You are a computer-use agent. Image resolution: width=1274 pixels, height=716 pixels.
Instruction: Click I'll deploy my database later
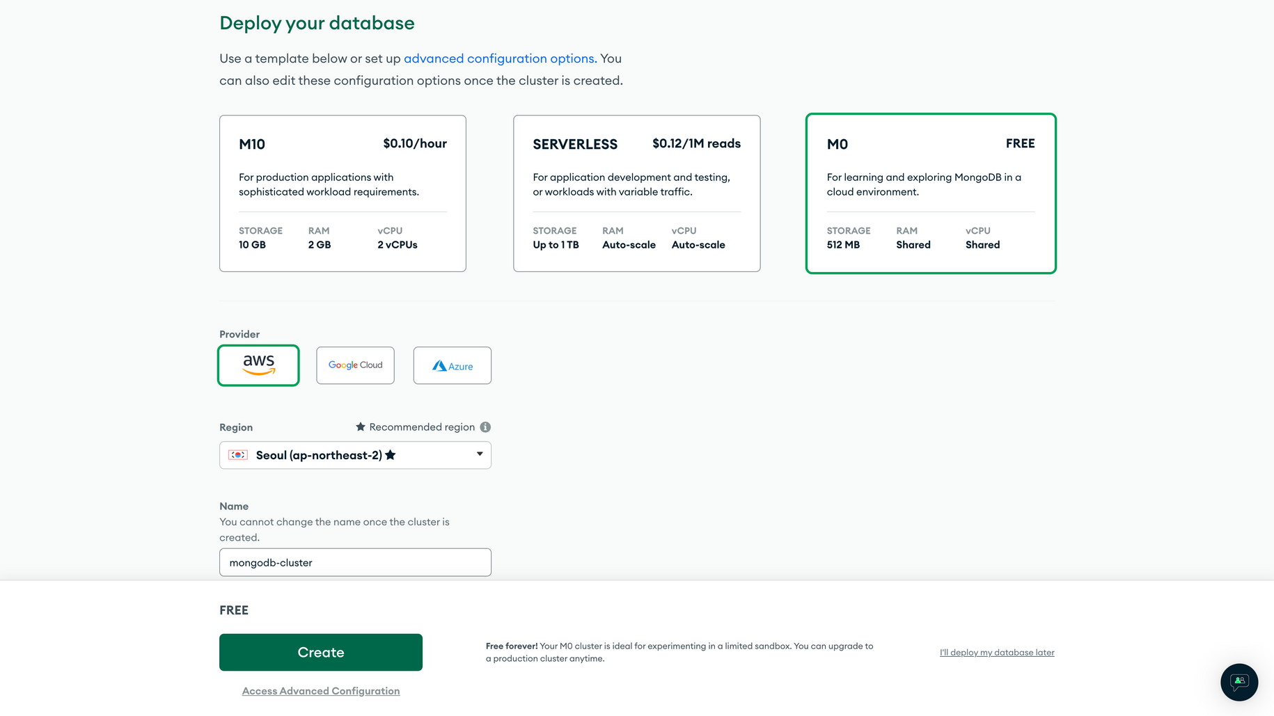[x=997, y=652]
